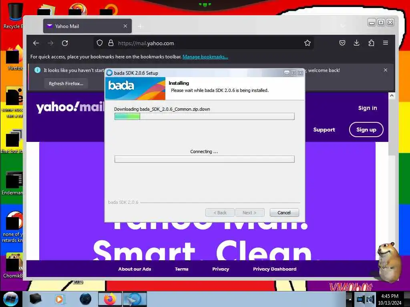
Task: Open Firefox from the taskbar
Action: [x=110, y=299]
